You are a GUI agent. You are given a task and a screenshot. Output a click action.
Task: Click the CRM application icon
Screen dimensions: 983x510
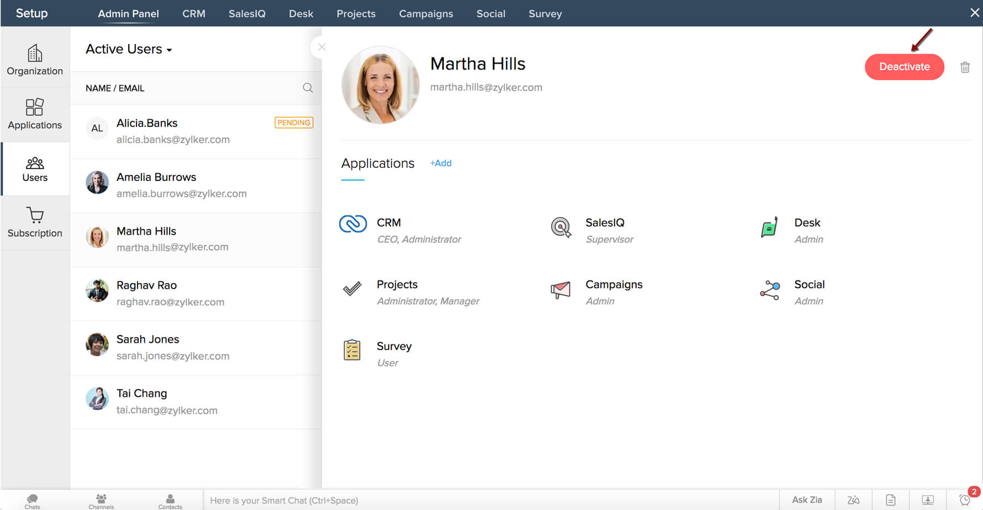[353, 224]
